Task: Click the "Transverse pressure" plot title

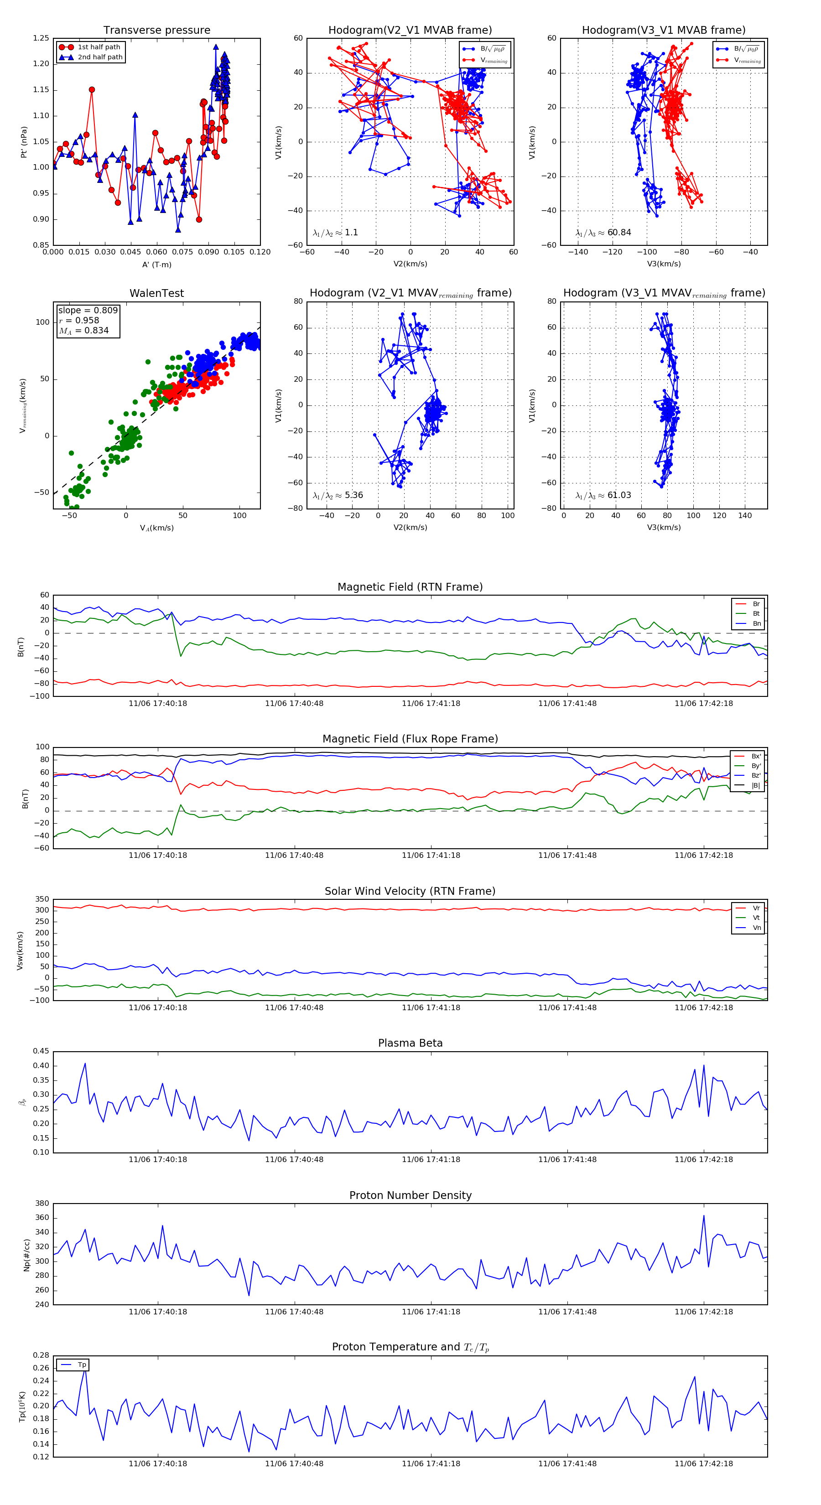Action: 156,31
